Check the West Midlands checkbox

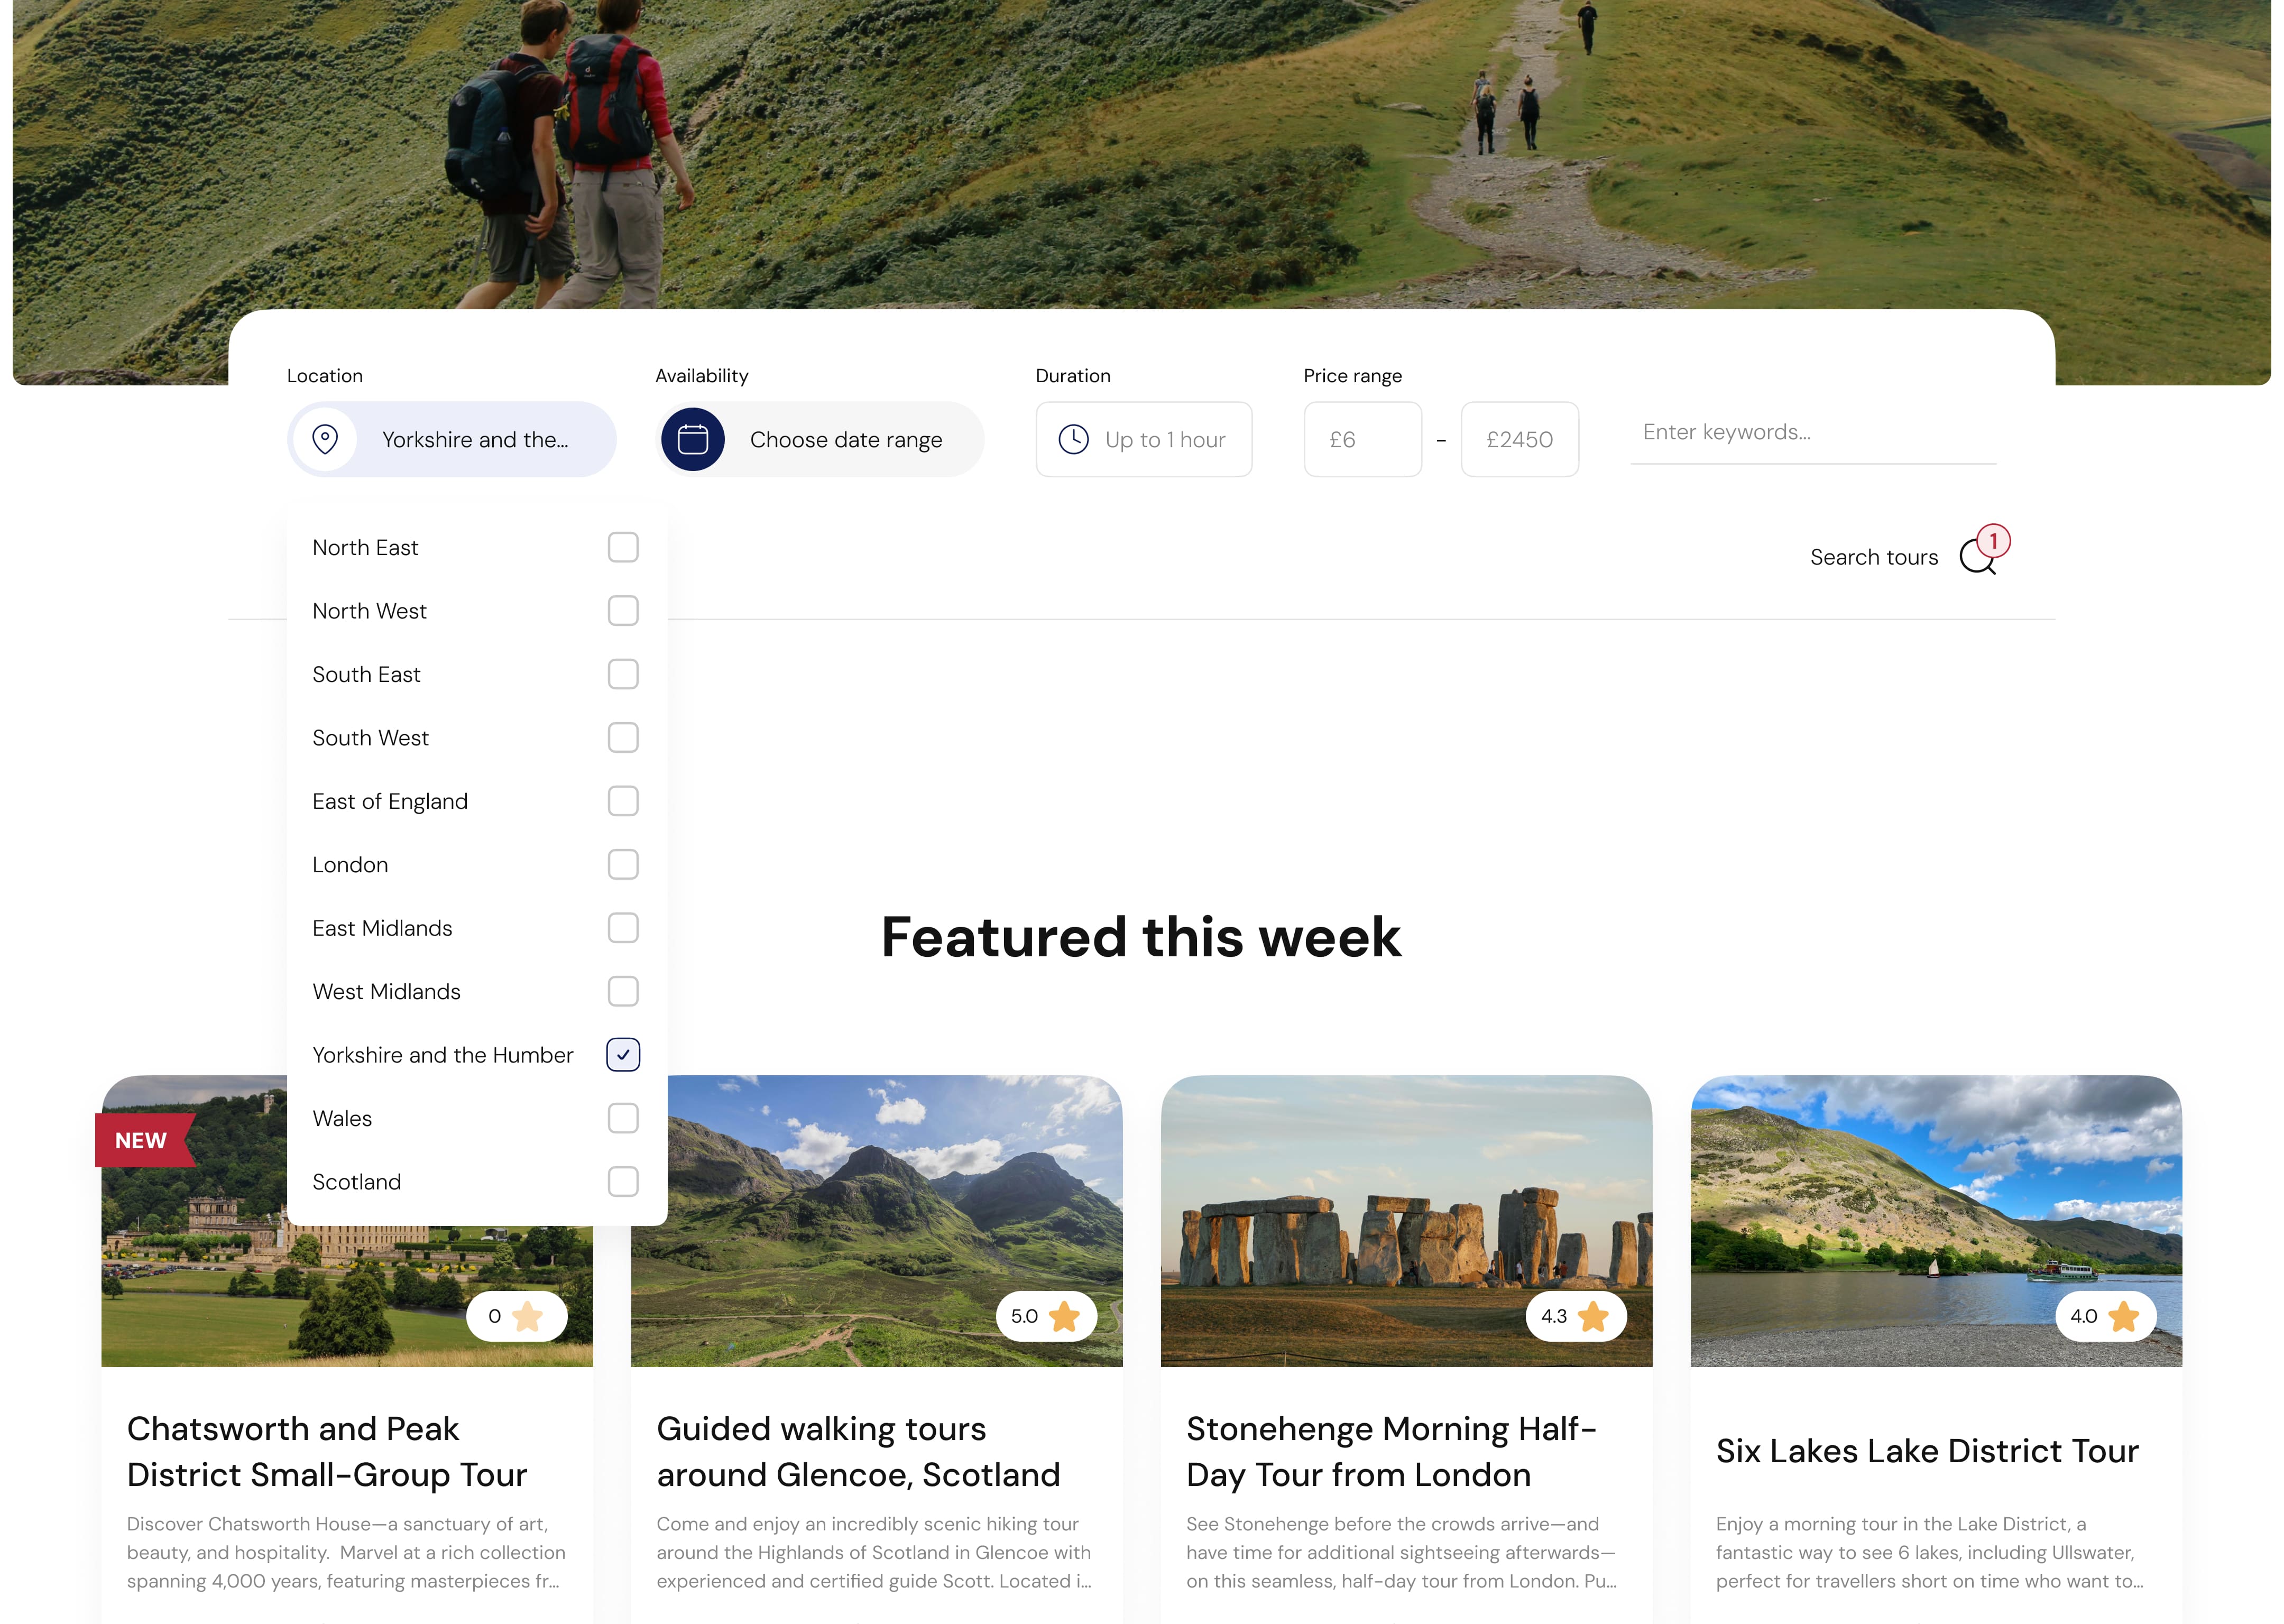pyautogui.click(x=623, y=992)
